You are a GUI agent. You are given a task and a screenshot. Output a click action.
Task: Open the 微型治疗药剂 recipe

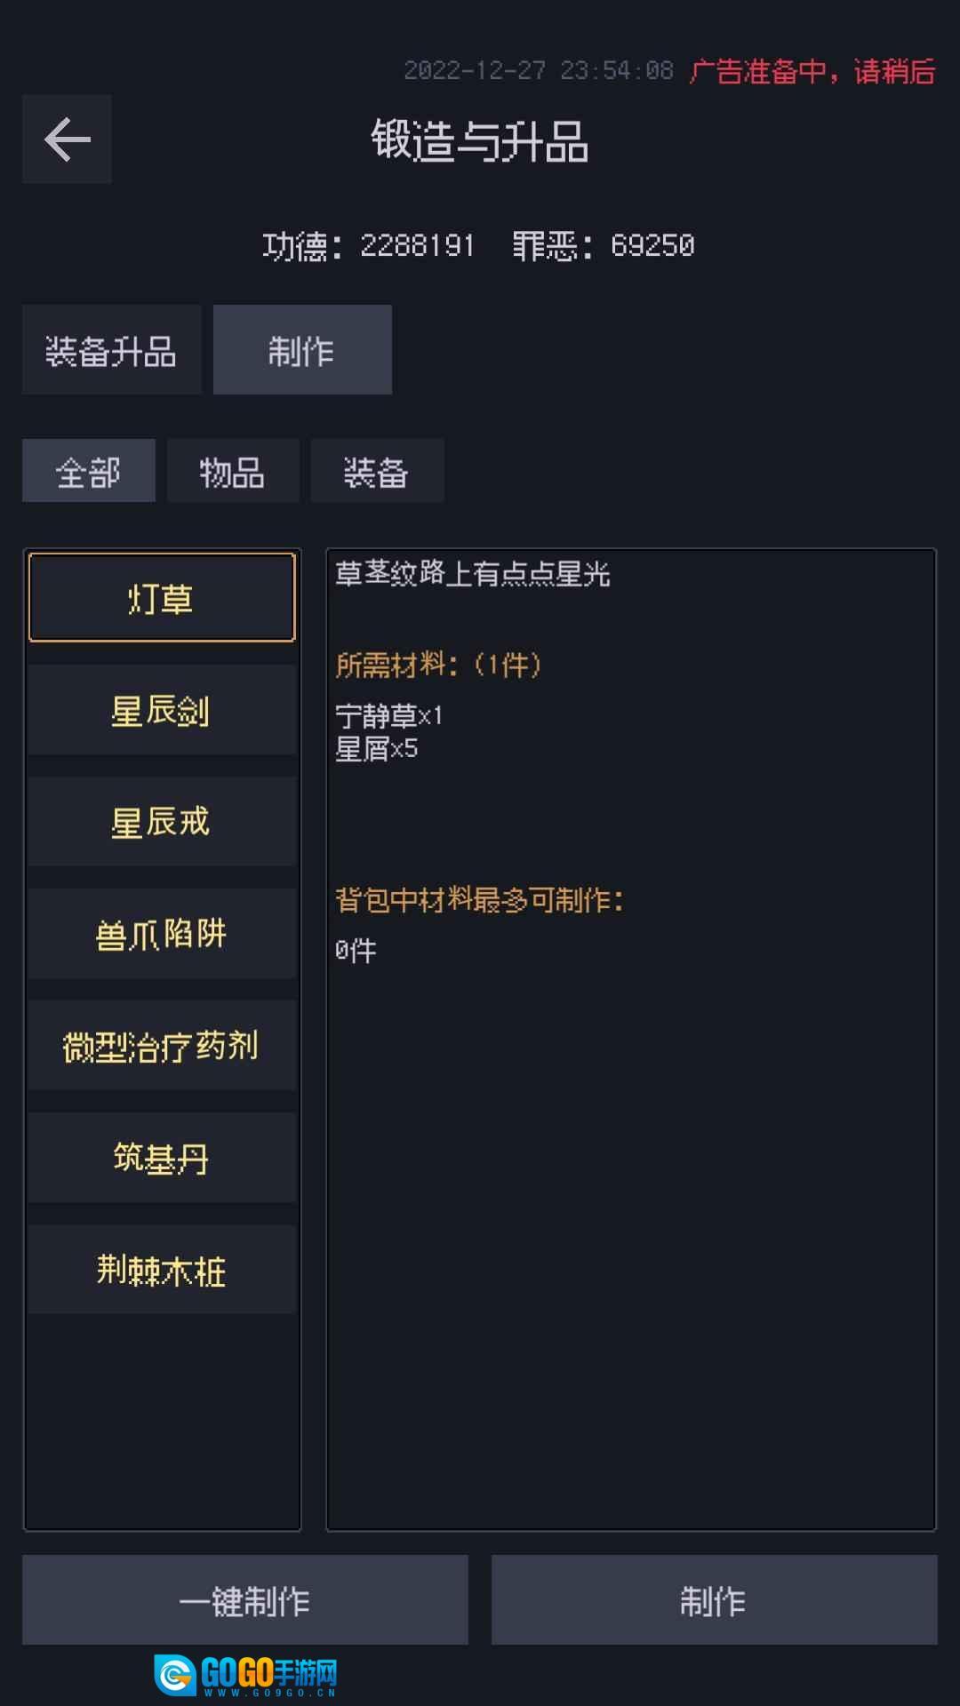[x=161, y=1046]
